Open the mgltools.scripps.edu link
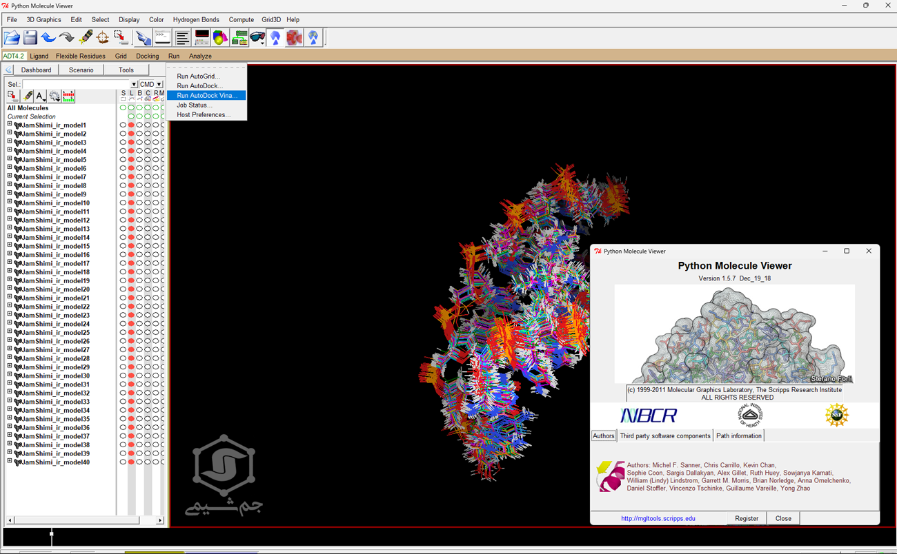The height and width of the screenshot is (554, 897). [x=658, y=518]
